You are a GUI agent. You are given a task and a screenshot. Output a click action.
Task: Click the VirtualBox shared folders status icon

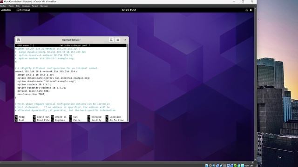pyautogui.click(x=224, y=166)
